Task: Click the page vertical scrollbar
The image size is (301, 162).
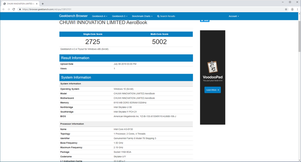Action: pyautogui.click(x=299, y=86)
